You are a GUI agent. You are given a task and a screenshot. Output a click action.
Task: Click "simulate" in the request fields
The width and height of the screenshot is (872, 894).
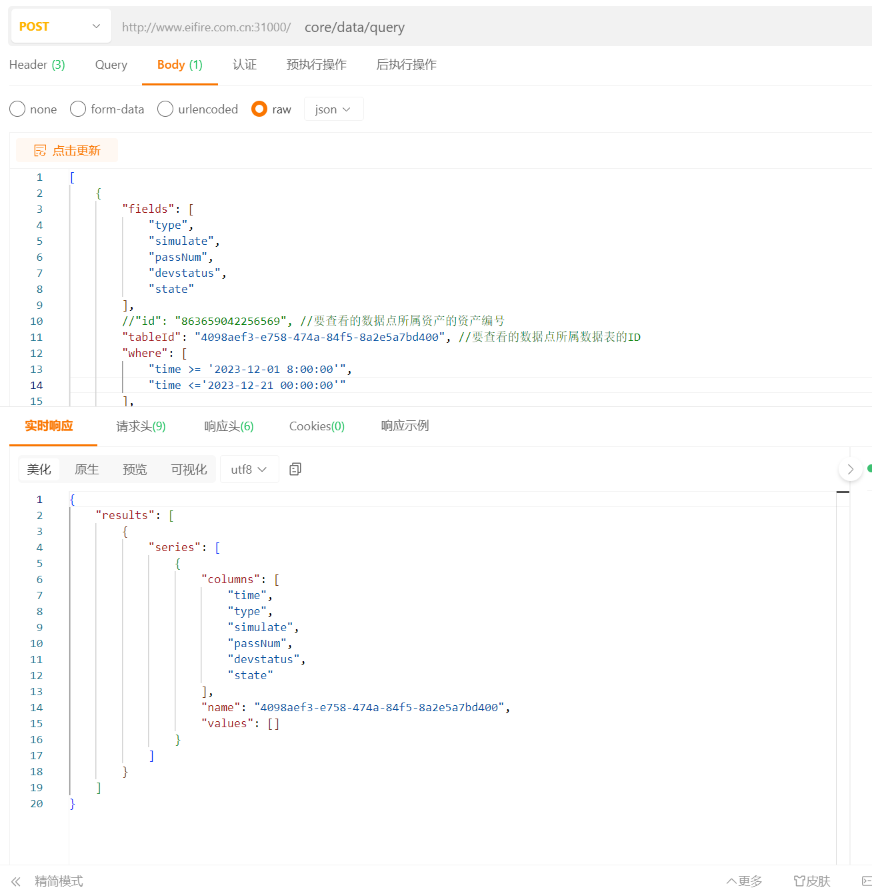coord(181,242)
